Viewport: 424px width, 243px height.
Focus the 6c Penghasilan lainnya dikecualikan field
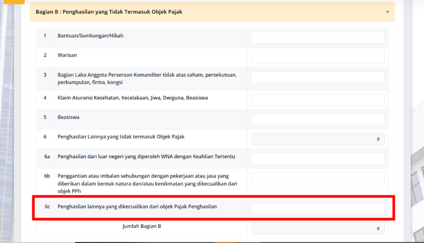click(x=317, y=209)
